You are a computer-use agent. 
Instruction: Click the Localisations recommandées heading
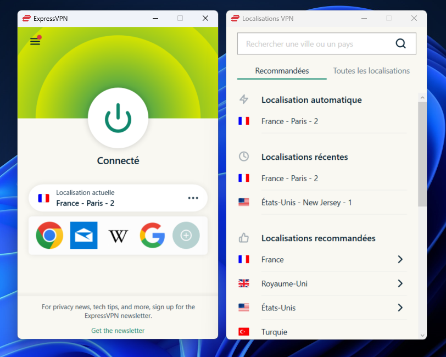click(319, 238)
